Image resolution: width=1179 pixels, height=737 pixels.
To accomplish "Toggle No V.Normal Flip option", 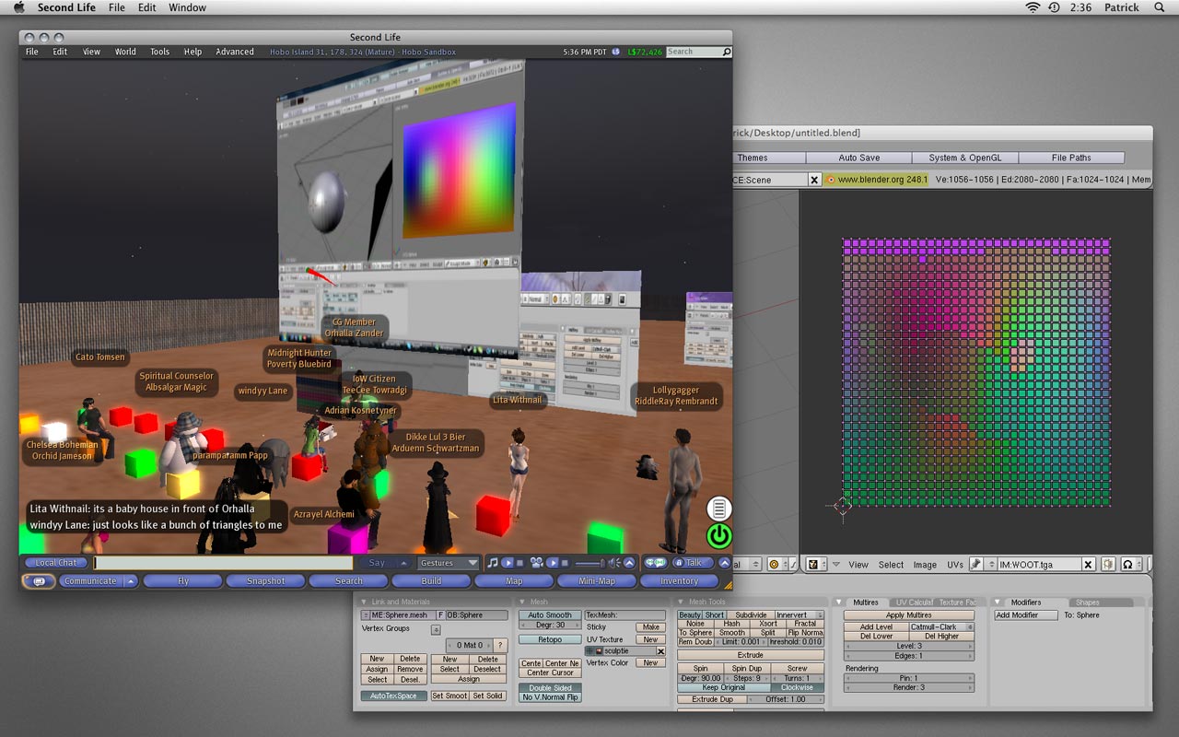I will tap(550, 697).
